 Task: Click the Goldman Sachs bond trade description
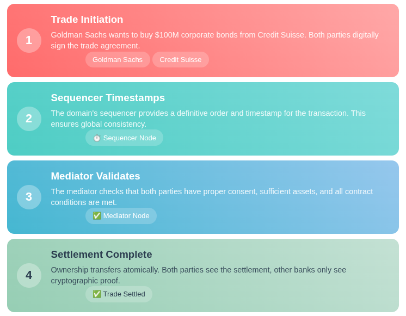[x=214, y=40]
